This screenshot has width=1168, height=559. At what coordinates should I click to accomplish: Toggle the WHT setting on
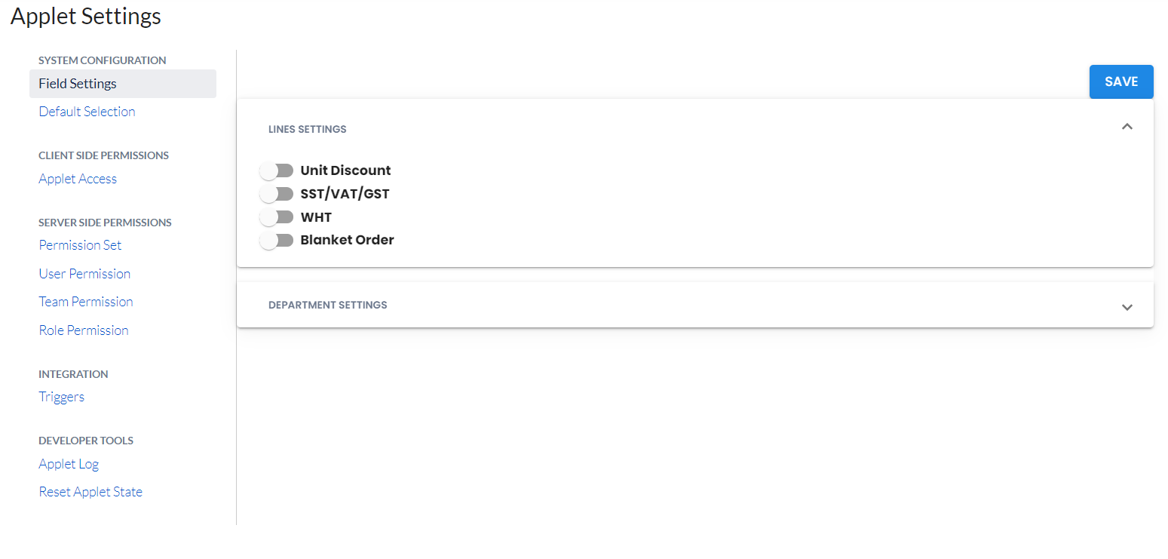[x=276, y=217]
